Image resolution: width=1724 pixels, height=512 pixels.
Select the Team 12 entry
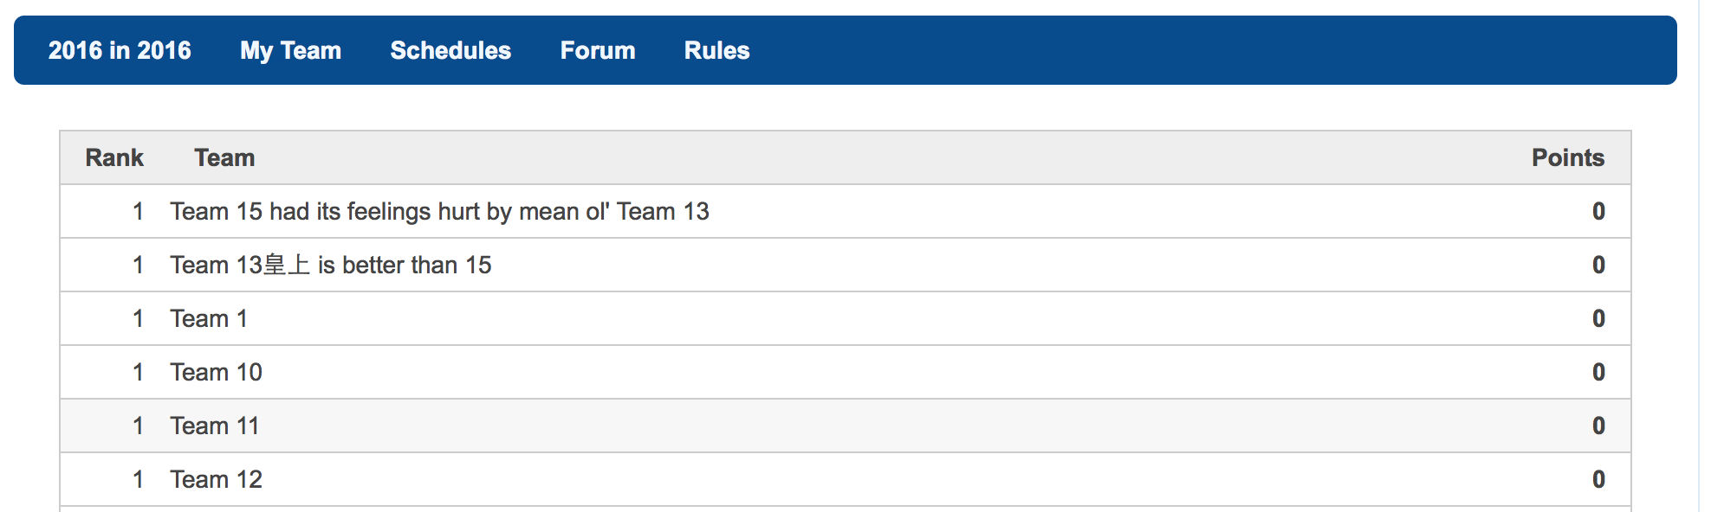216,479
